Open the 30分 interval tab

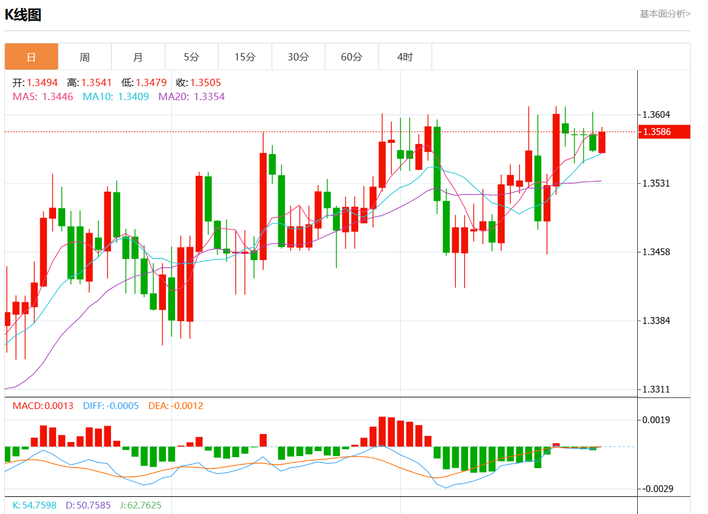coord(298,57)
